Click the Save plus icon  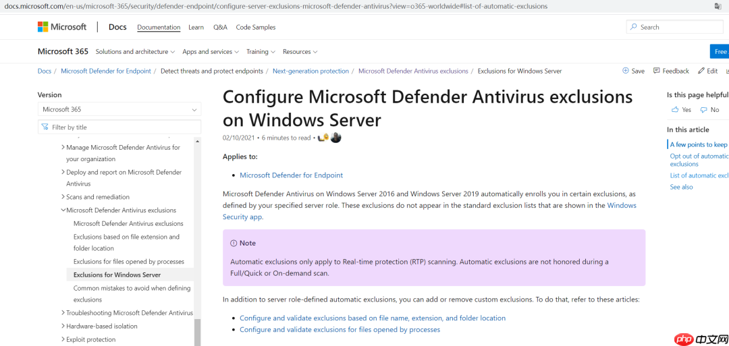click(x=625, y=71)
